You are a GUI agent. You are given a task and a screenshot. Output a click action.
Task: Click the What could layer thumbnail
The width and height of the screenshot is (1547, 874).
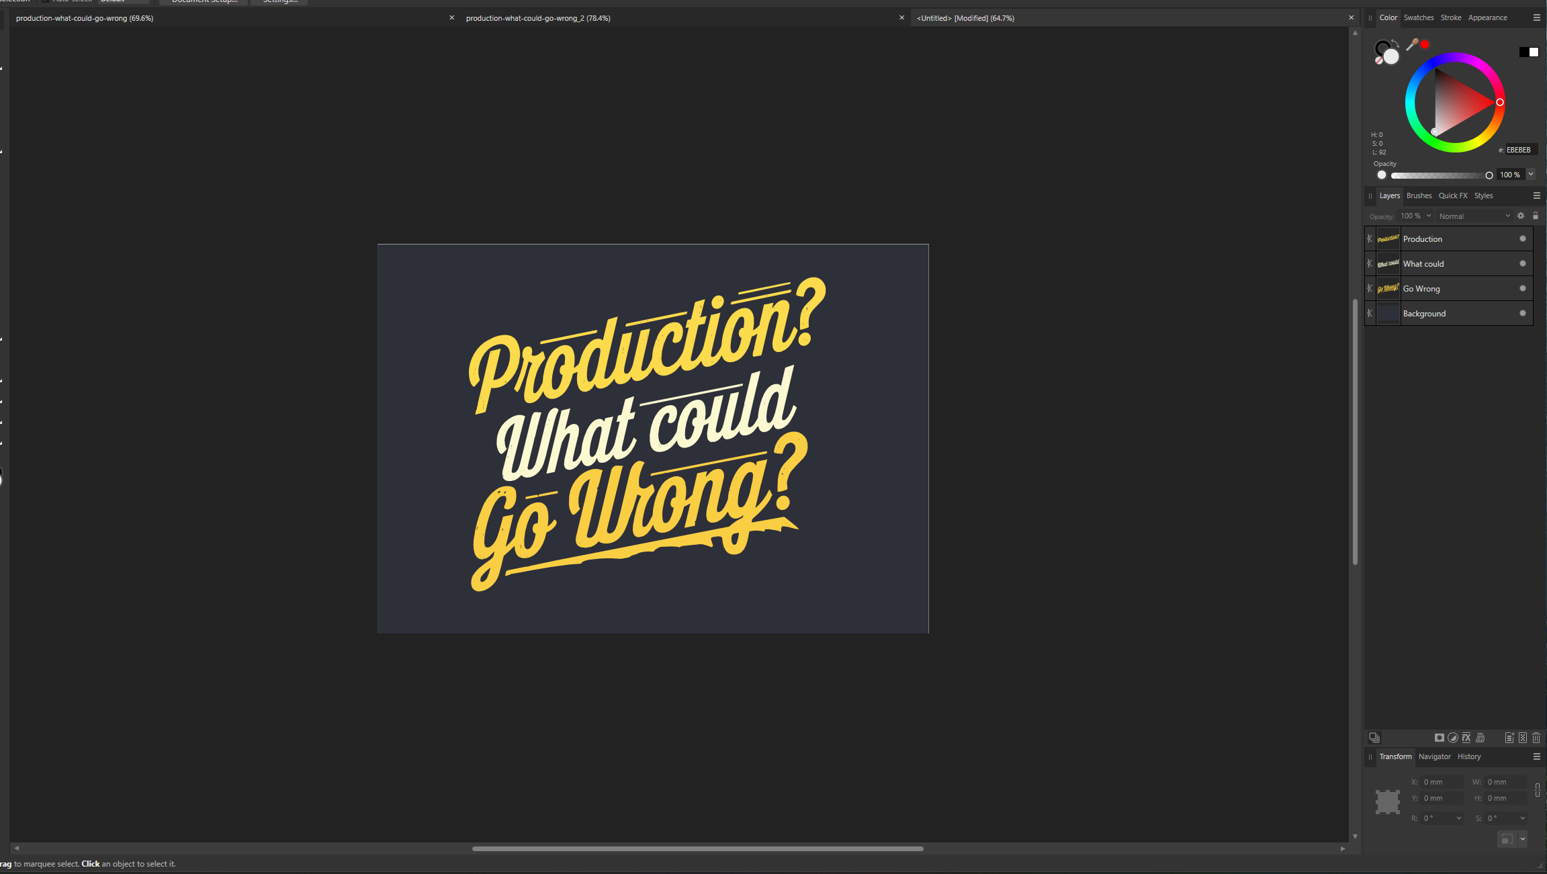coord(1388,263)
